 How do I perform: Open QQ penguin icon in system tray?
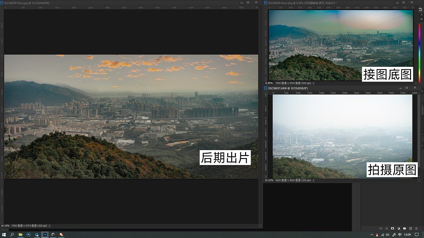tap(377, 235)
